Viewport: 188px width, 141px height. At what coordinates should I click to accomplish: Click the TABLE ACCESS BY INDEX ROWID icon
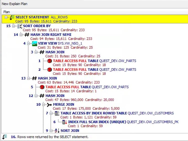(x=57, y=113)
